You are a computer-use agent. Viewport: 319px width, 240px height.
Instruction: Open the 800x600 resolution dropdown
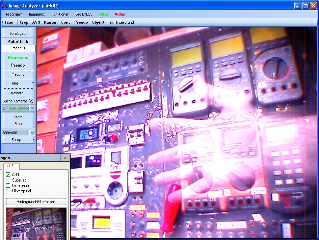tap(32, 133)
